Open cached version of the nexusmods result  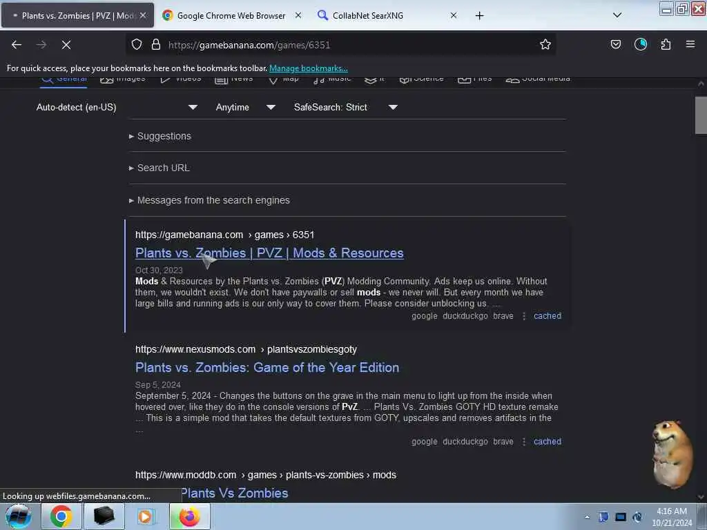[x=548, y=442]
